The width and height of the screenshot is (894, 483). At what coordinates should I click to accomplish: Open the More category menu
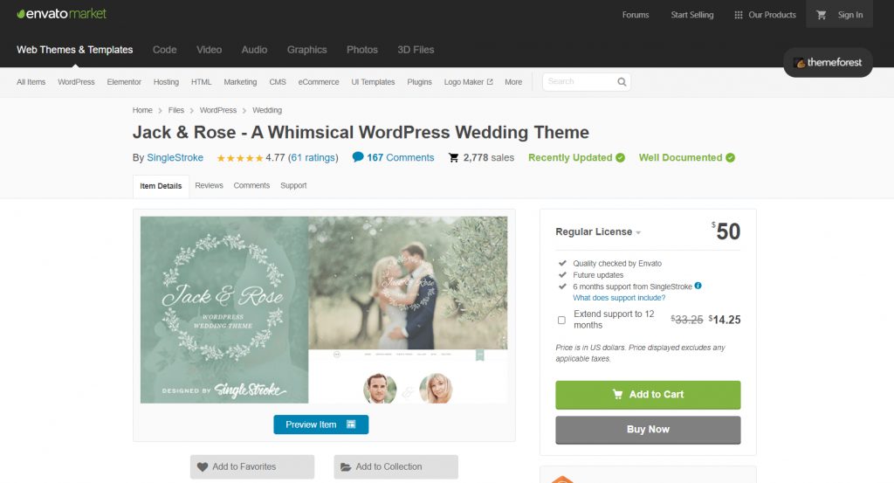click(513, 82)
